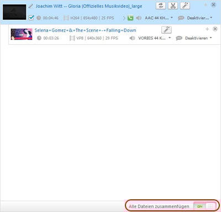221x212 pixels.
Task: Click the plus icon on Selena Gomez row
Action: pyautogui.click(x=207, y=29)
